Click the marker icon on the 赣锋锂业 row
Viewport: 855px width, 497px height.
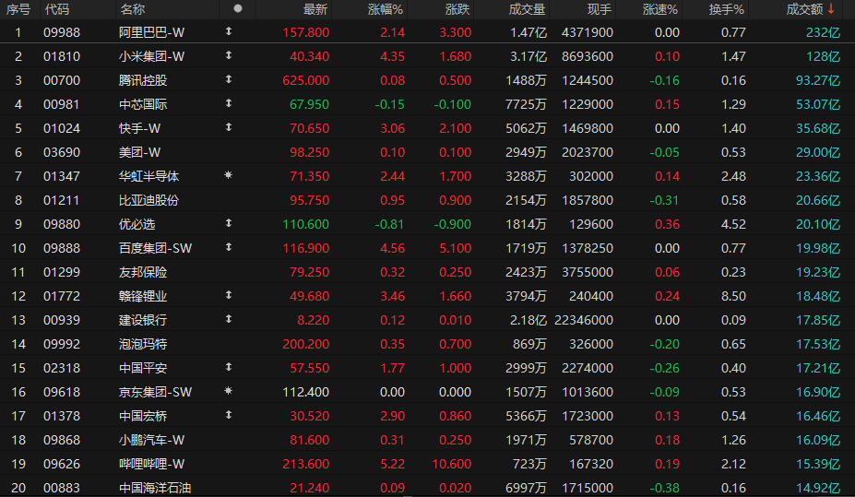(x=229, y=295)
